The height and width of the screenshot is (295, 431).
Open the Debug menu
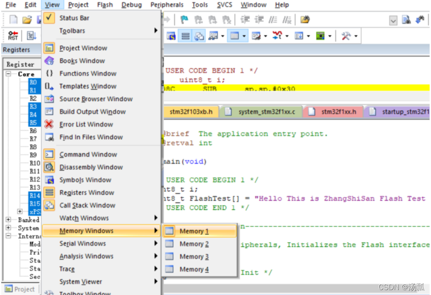pos(131,5)
